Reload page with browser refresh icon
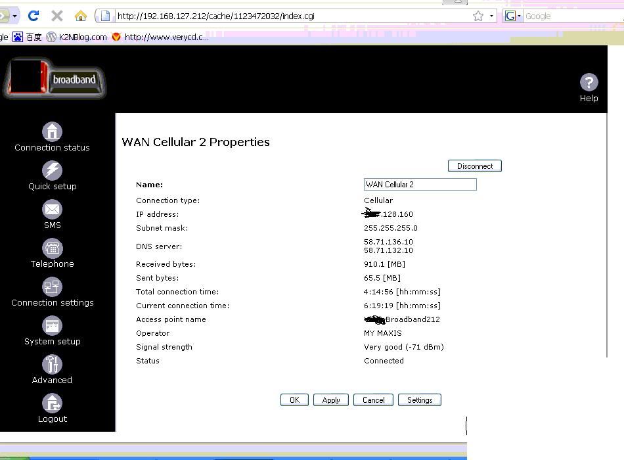Image resolution: width=624 pixels, height=460 pixels. tap(33, 16)
